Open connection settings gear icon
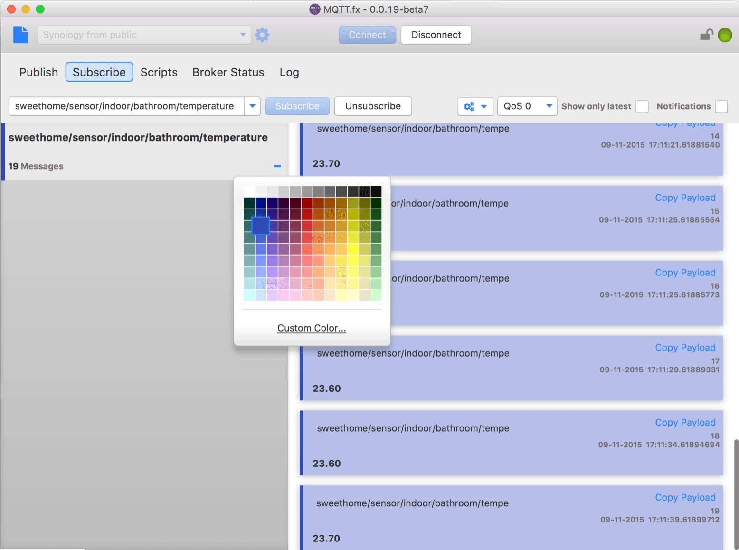The width and height of the screenshot is (739, 550). (x=262, y=35)
